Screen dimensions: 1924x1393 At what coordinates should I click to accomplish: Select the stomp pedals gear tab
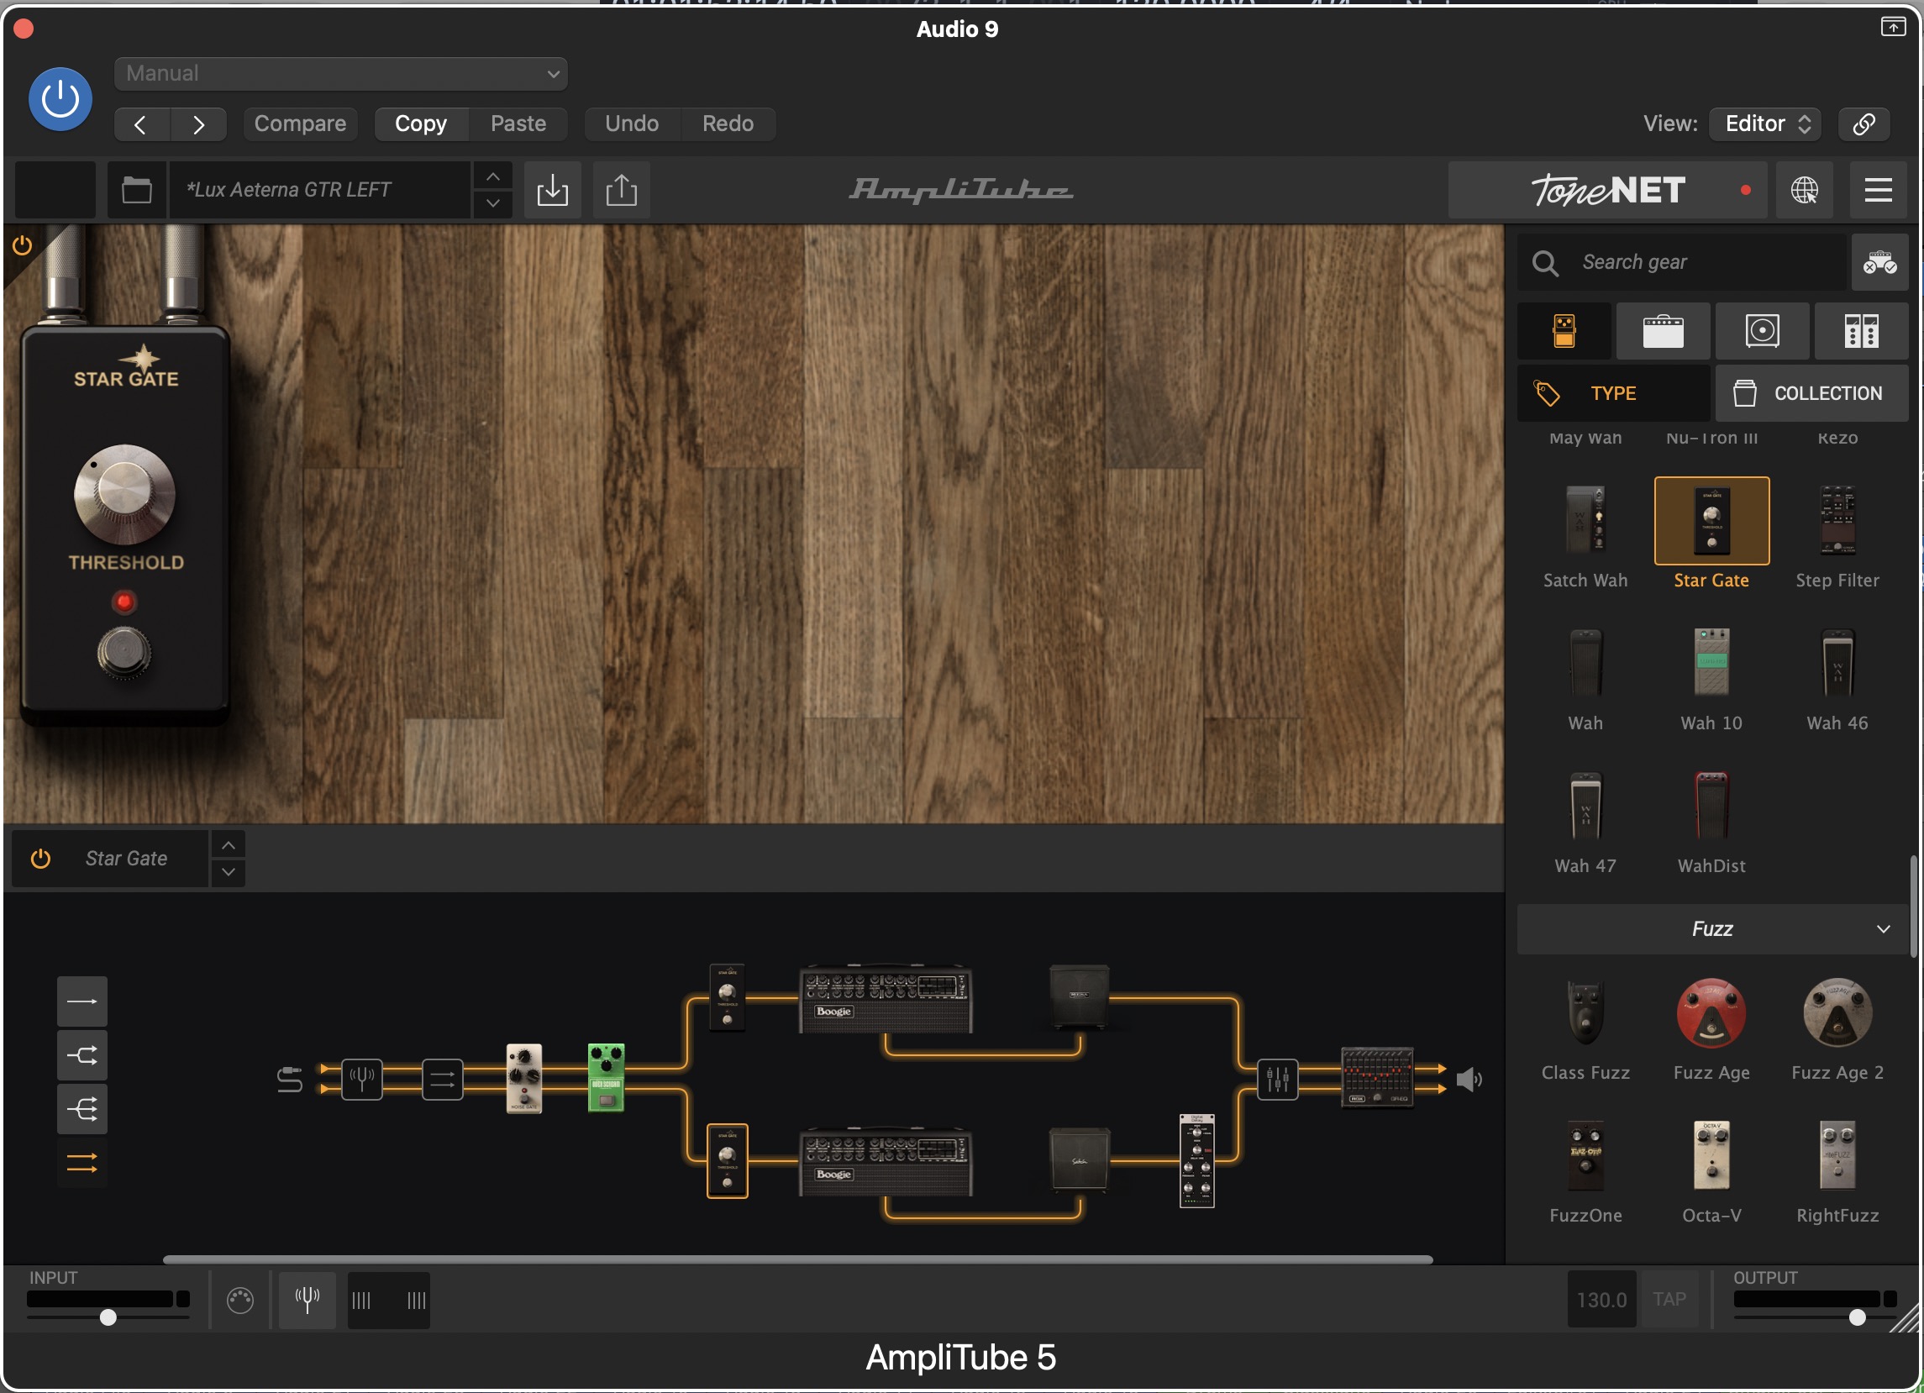tap(1564, 331)
